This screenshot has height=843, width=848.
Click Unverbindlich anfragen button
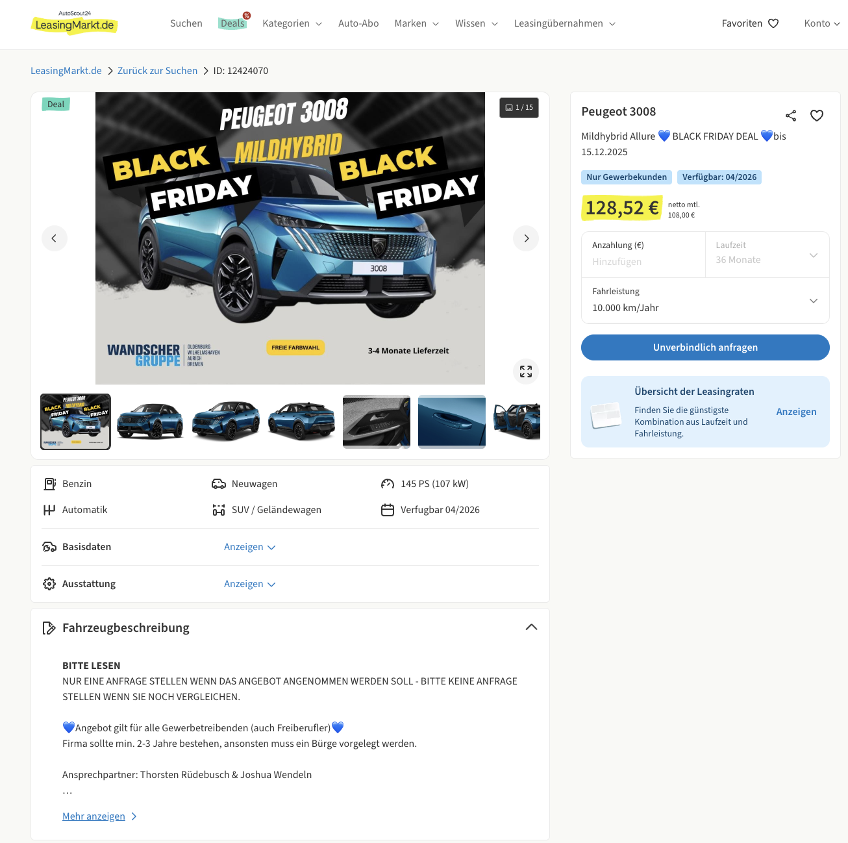pos(705,347)
